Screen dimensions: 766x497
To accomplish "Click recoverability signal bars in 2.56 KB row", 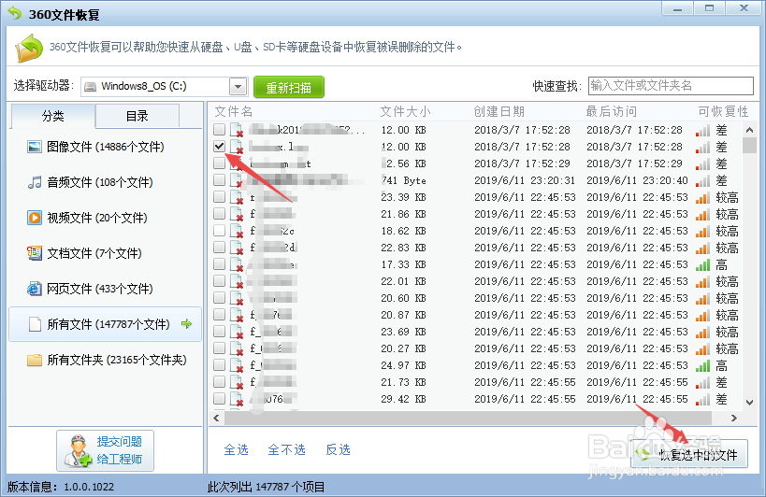I will pyautogui.click(x=702, y=164).
